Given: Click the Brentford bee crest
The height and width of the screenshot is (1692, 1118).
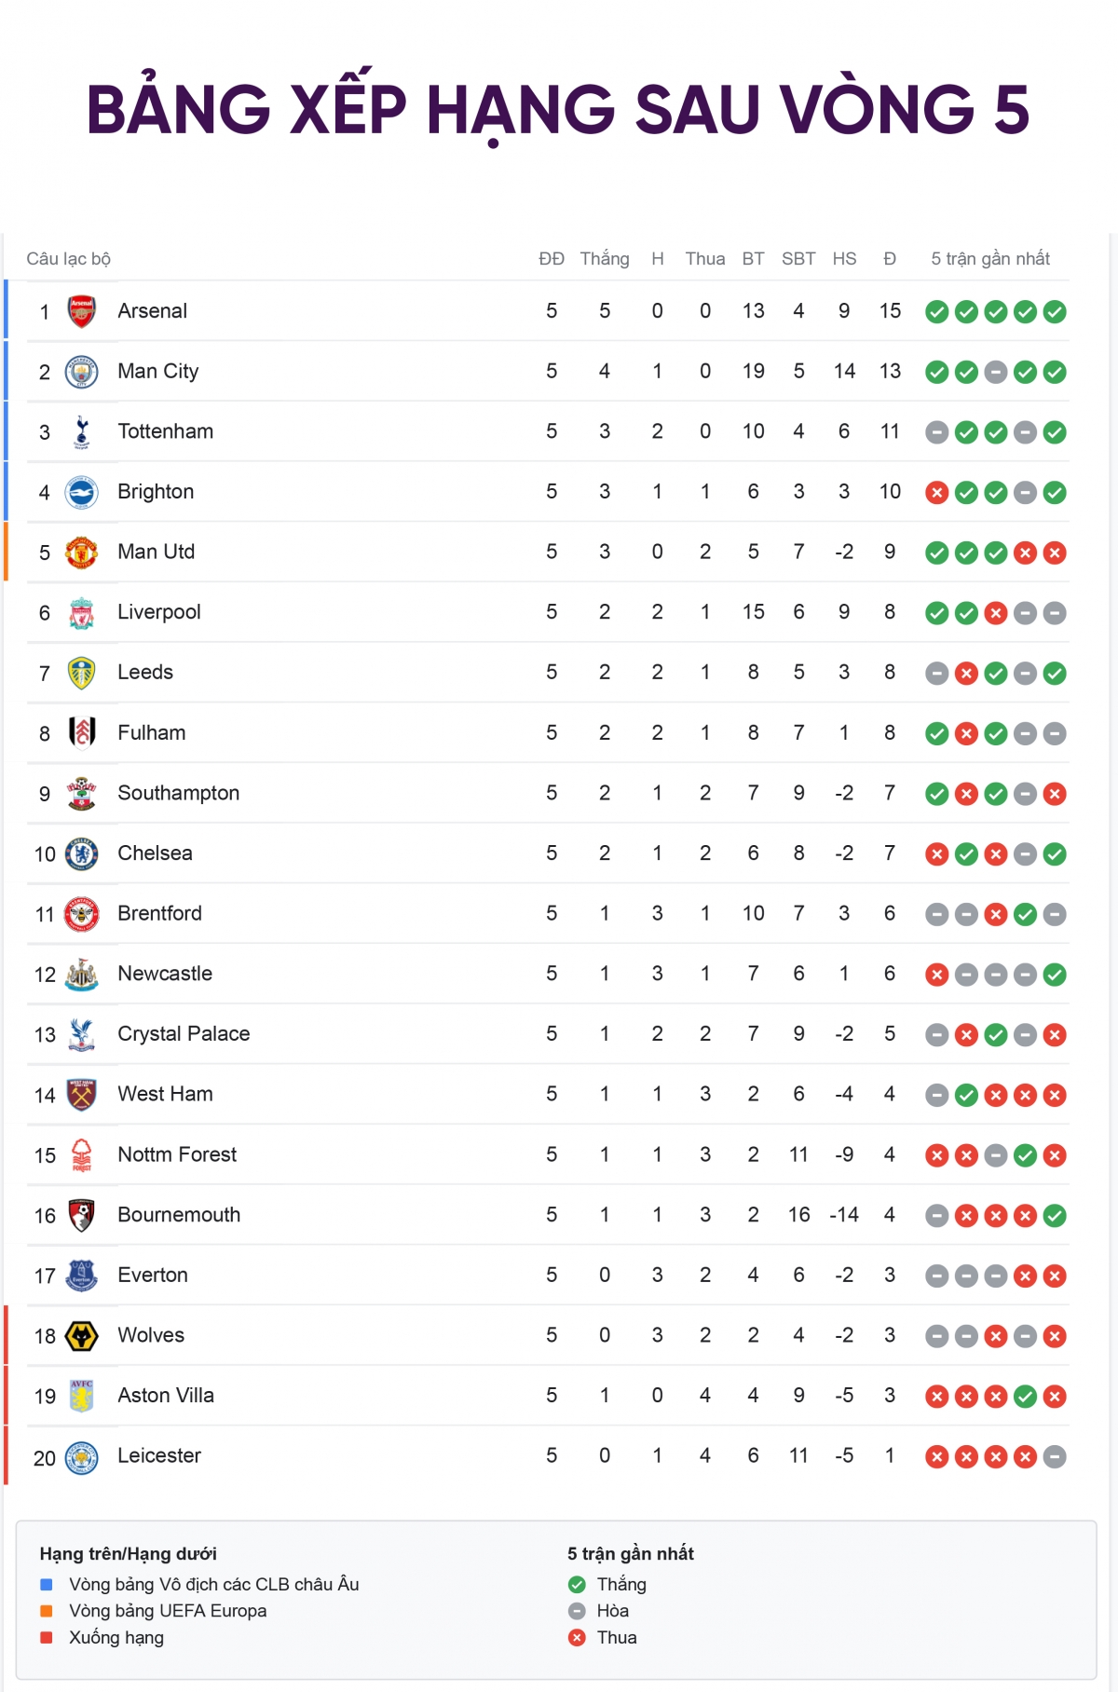Looking at the screenshot, I should pos(82,914).
